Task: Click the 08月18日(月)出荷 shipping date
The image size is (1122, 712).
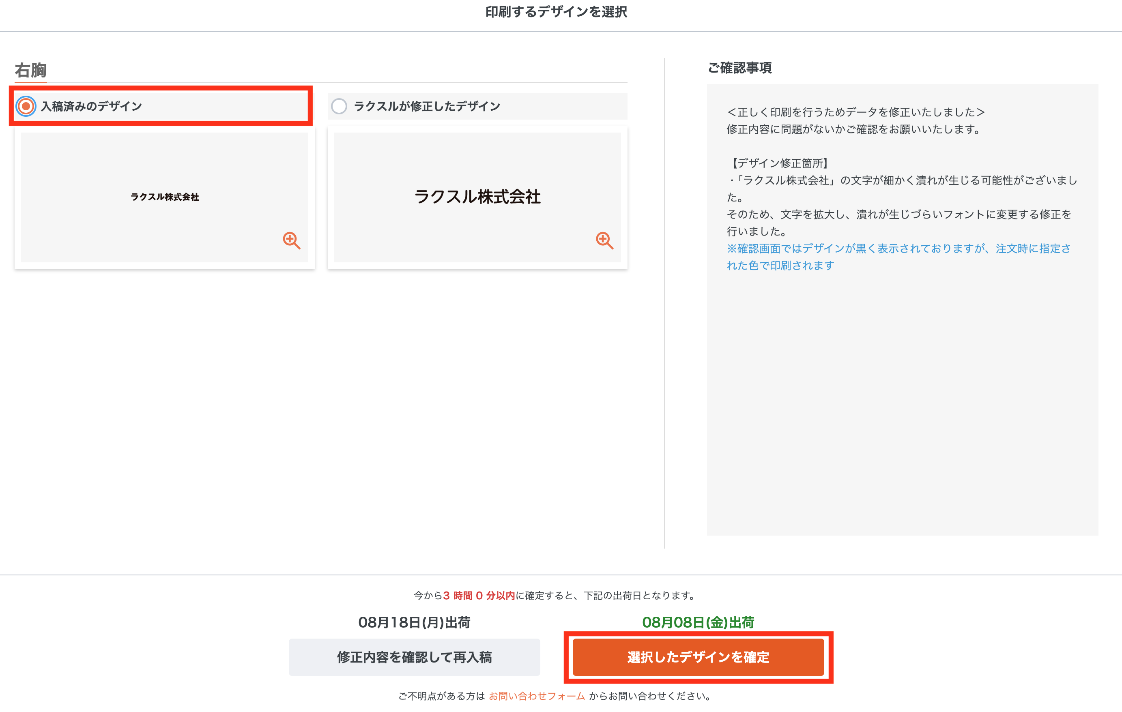Action: coord(415,622)
